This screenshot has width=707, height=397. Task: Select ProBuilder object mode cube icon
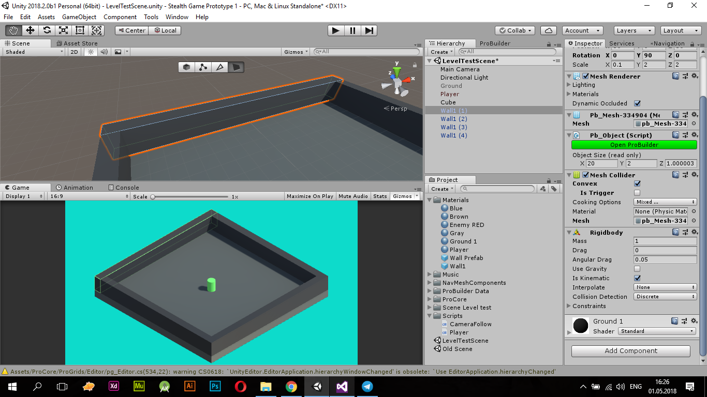coord(187,67)
